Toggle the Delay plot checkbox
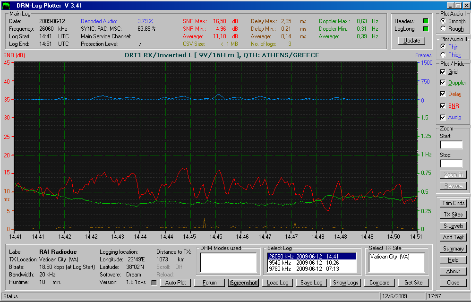The height and width of the screenshot is (302, 471). (x=443, y=94)
